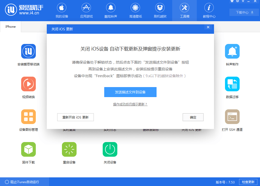Click dialog heading 关闭 iOS设备 自动下载更新
The width and height of the screenshot is (260, 186).
point(130,49)
